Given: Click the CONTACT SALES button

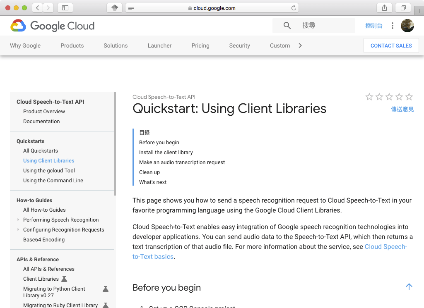Looking at the screenshot, I should coord(391,45).
